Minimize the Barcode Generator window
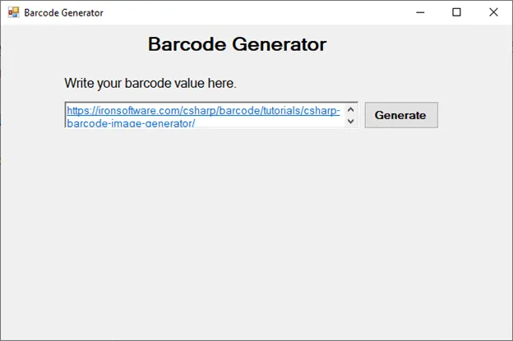The width and height of the screenshot is (513, 341). tap(420, 12)
